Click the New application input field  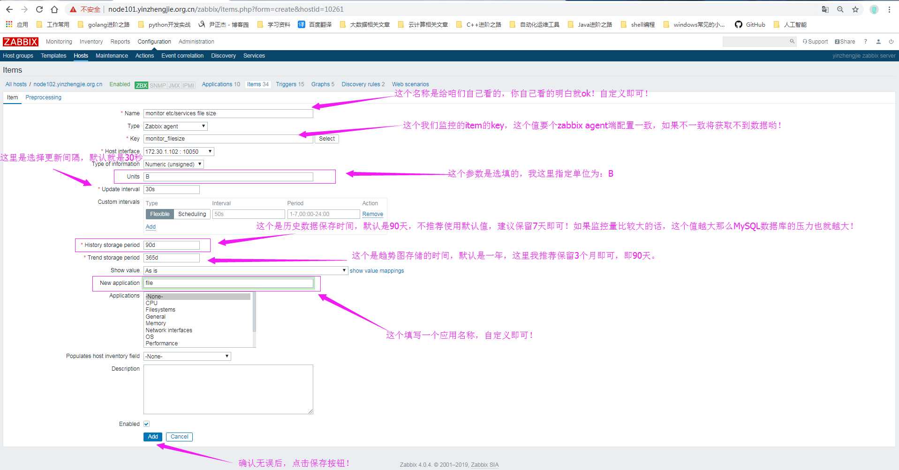pos(228,283)
